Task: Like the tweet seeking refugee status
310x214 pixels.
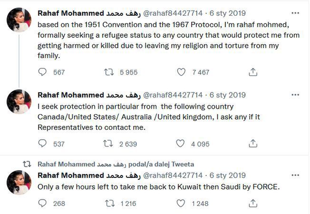Action: (x=181, y=72)
